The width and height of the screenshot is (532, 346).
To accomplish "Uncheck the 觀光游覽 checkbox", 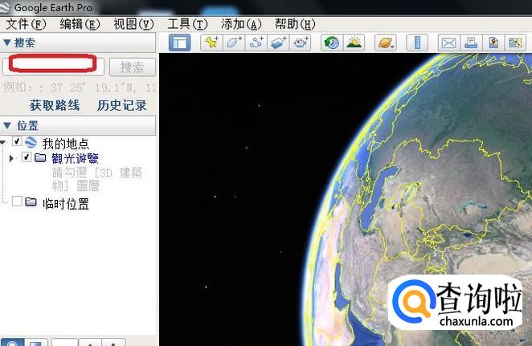I will click(x=27, y=157).
